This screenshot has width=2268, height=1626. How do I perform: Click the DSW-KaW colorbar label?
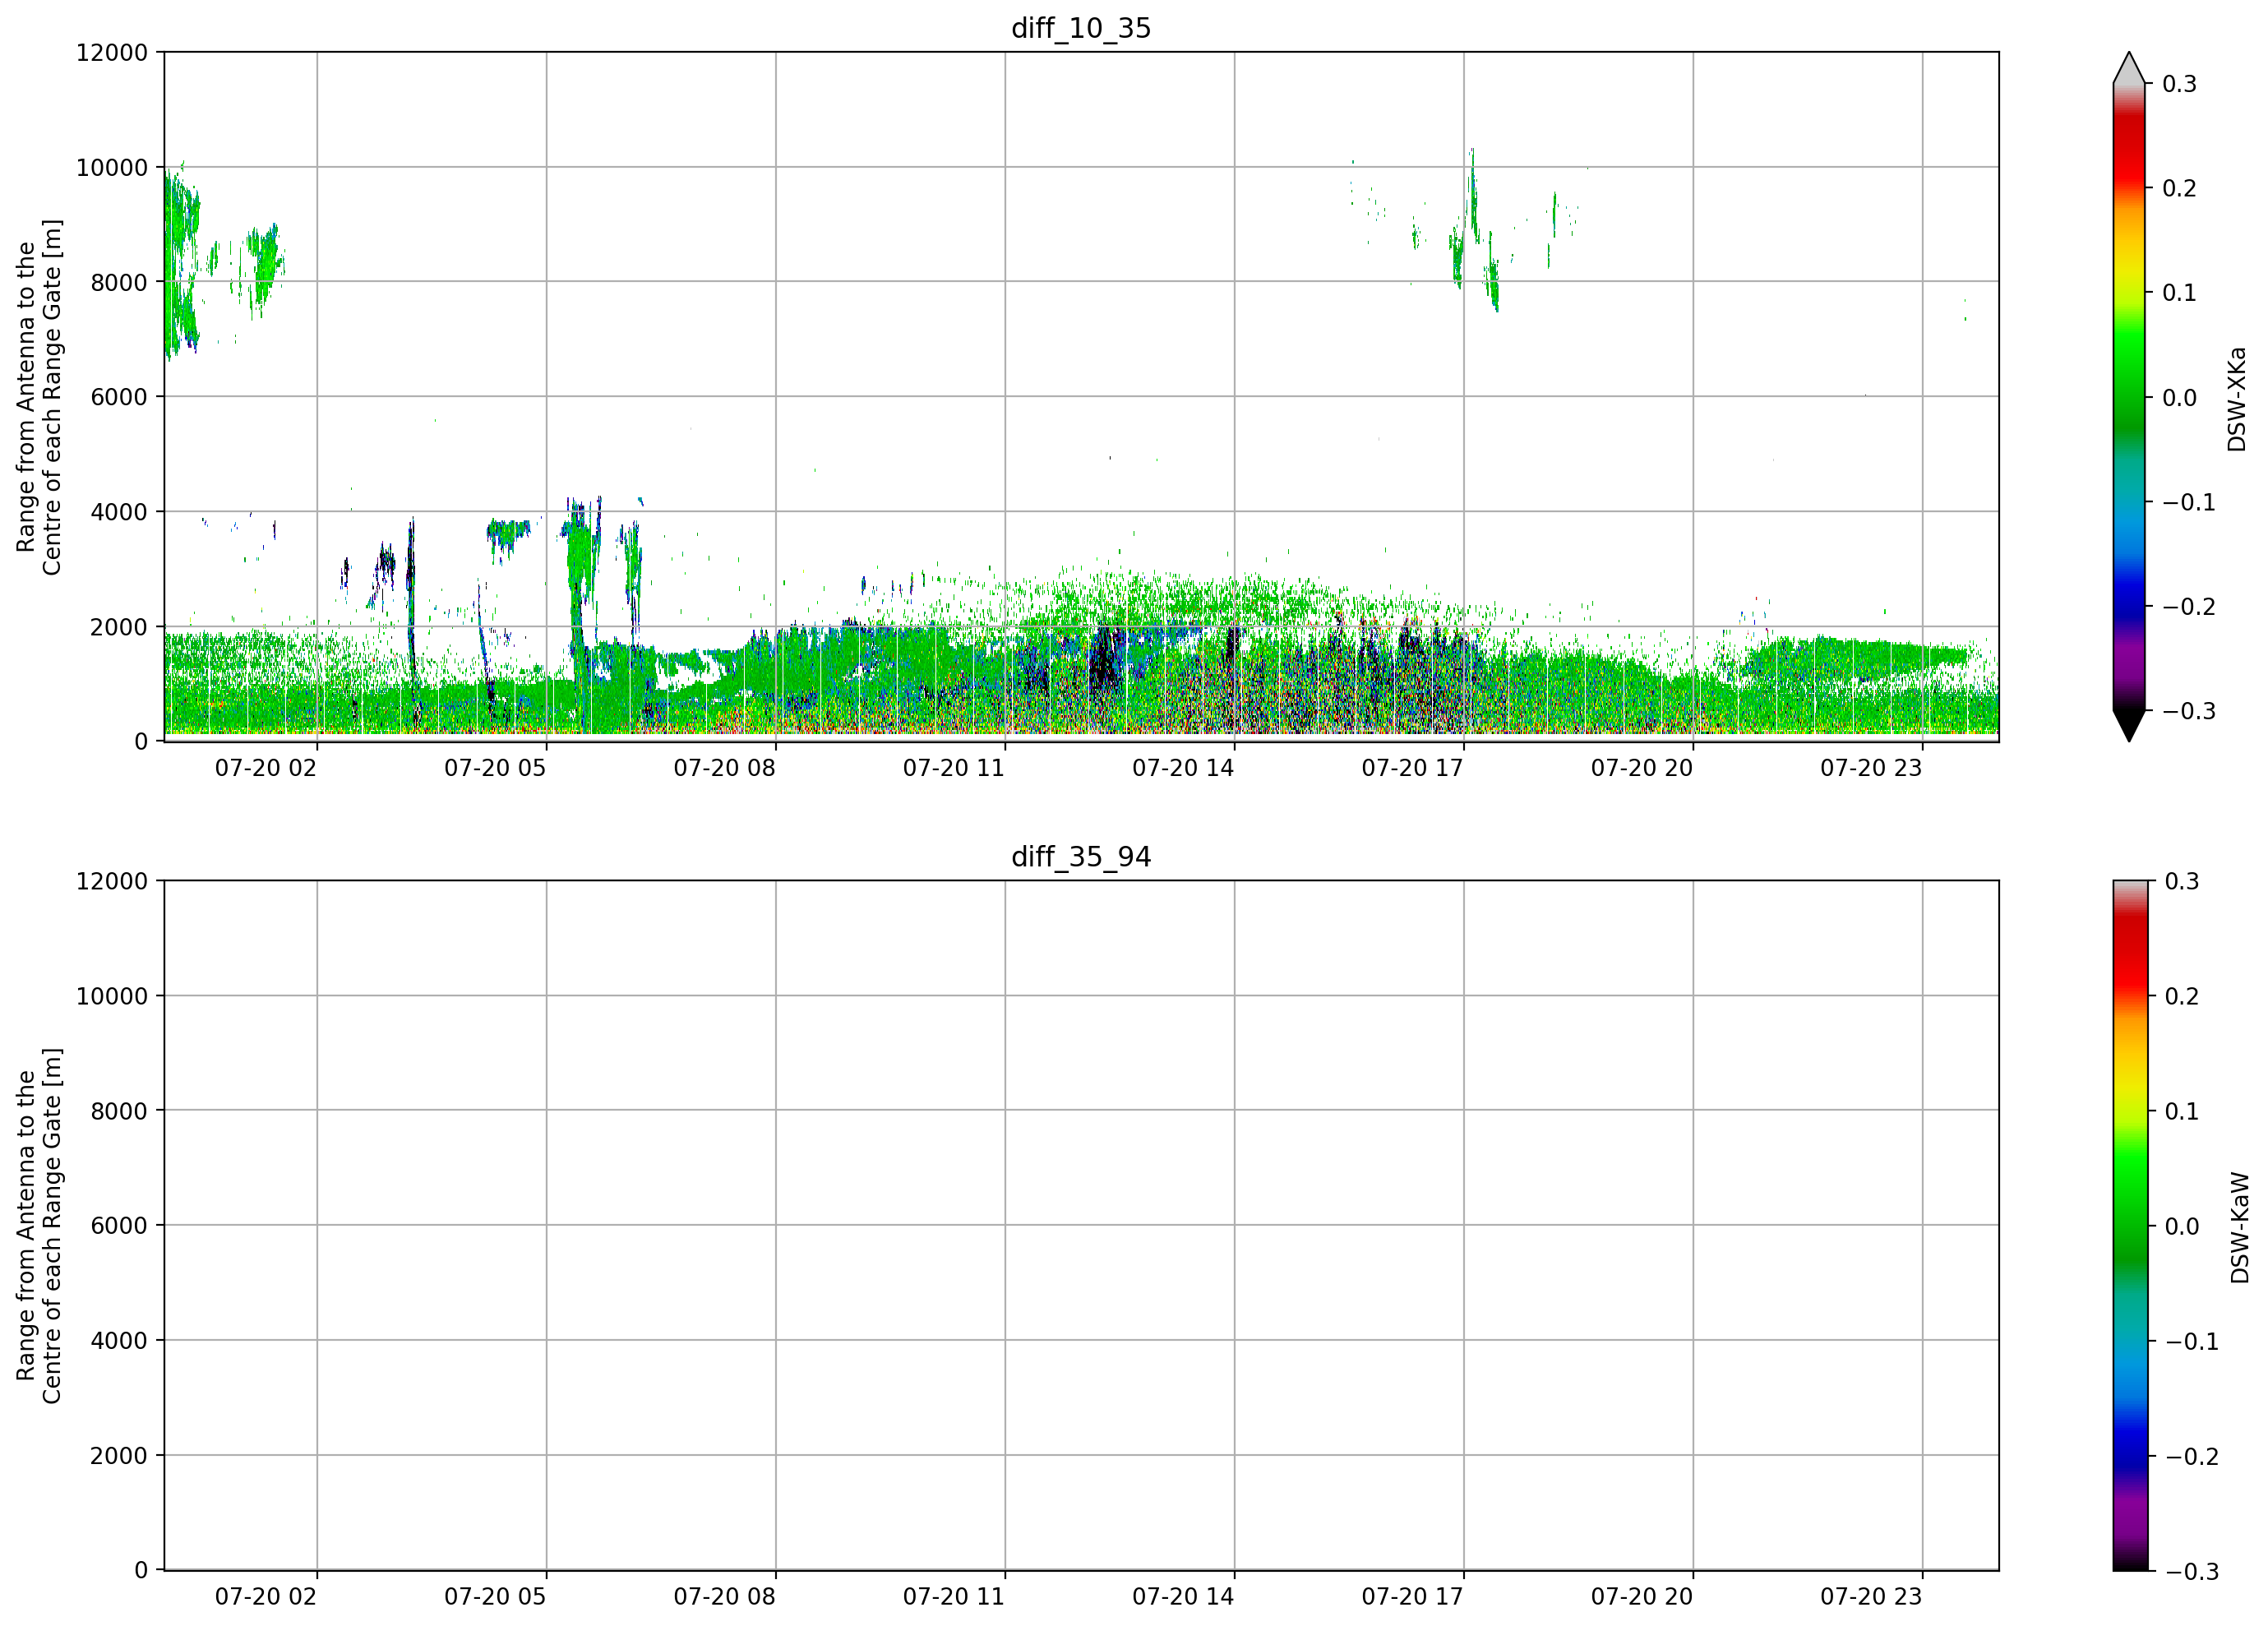(2240, 1227)
